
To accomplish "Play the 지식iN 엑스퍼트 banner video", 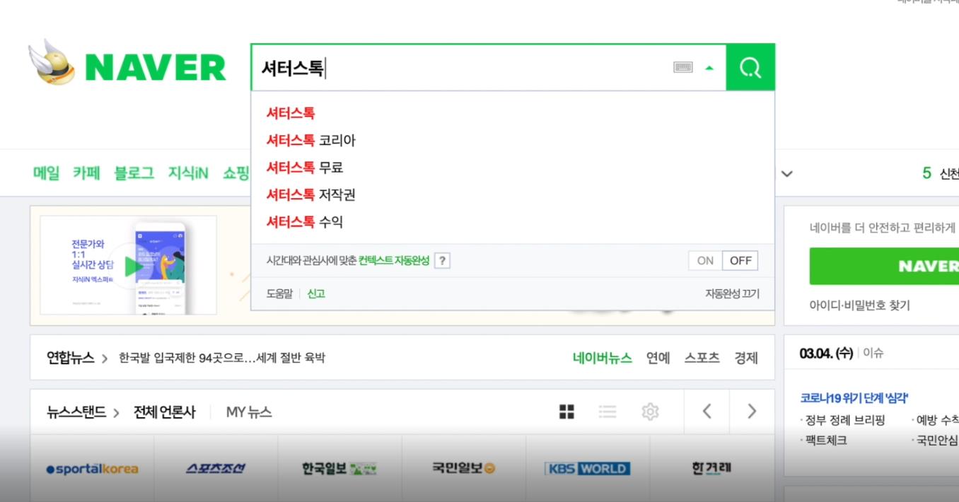I will pos(133,266).
